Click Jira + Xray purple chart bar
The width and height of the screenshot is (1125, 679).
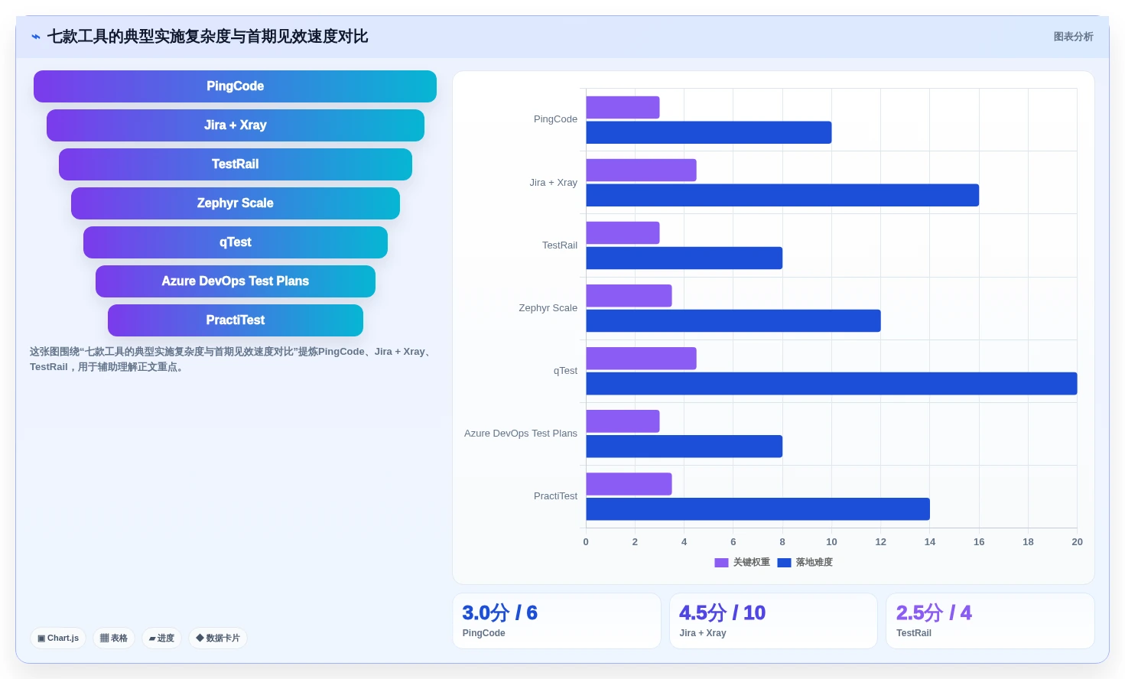point(641,171)
